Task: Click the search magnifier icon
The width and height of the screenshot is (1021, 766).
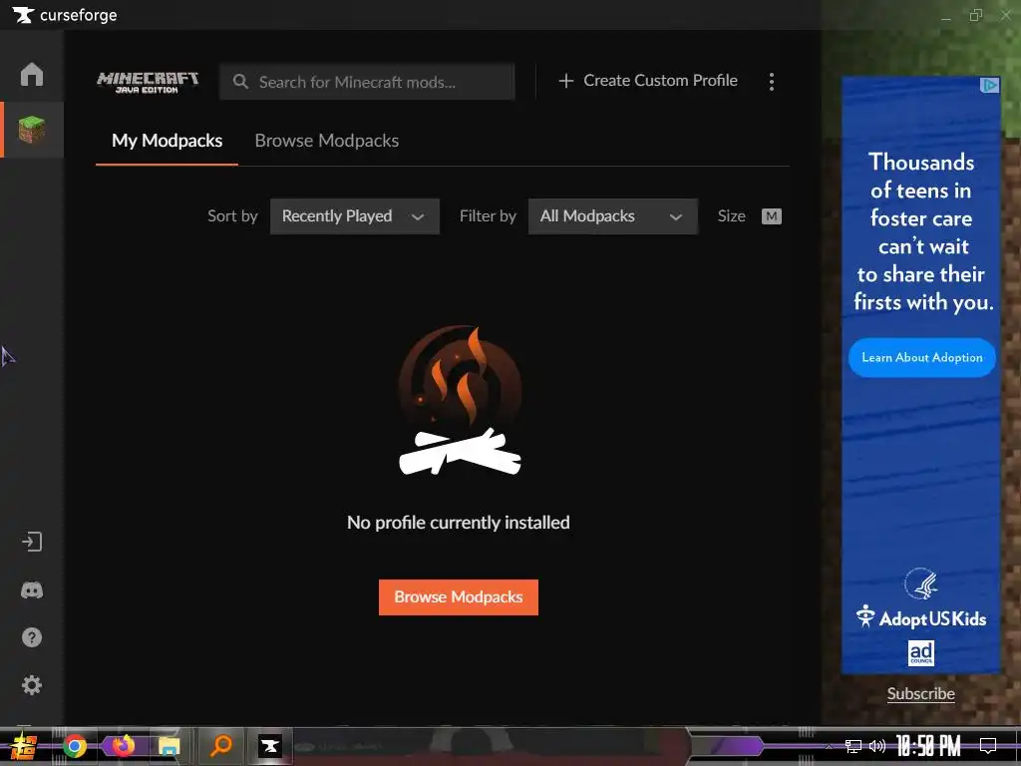Action: tap(240, 82)
